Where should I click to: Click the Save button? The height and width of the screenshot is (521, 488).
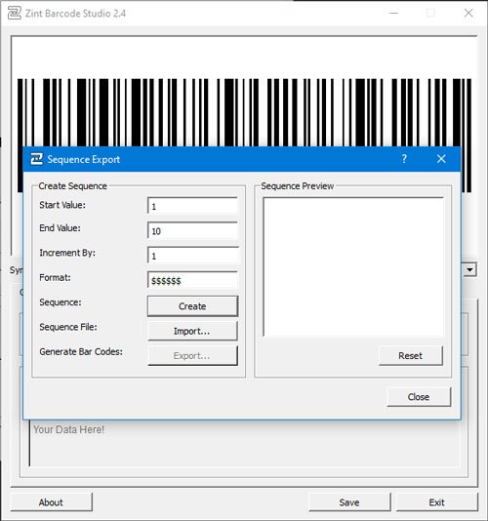(x=349, y=502)
